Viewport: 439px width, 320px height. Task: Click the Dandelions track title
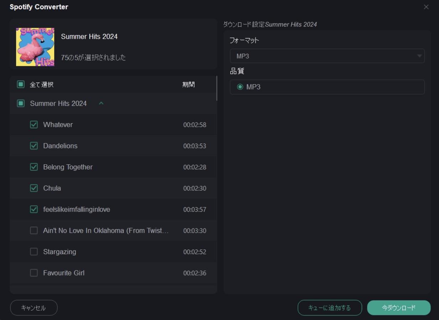[60, 146]
